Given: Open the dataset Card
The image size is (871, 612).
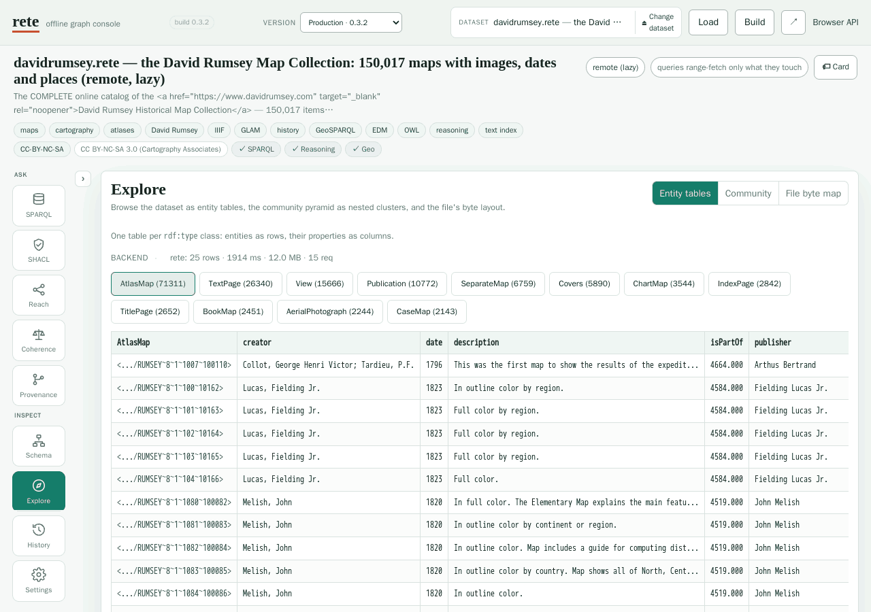Looking at the screenshot, I should pyautogui.click(x=836, y=67).
